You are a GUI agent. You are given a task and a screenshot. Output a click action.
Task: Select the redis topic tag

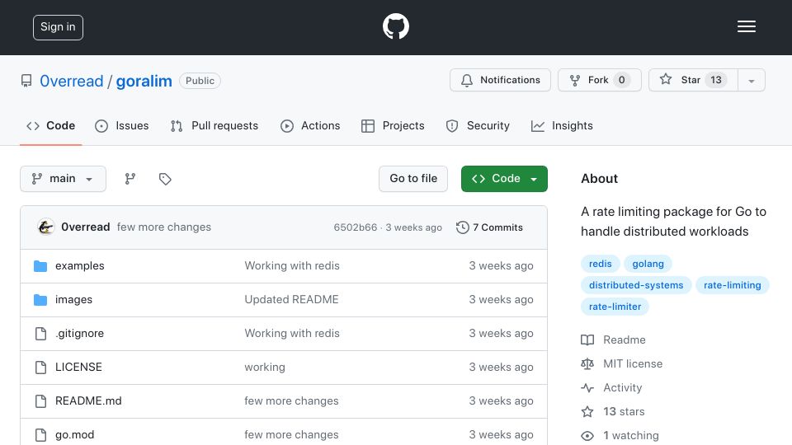click(600, 264)
